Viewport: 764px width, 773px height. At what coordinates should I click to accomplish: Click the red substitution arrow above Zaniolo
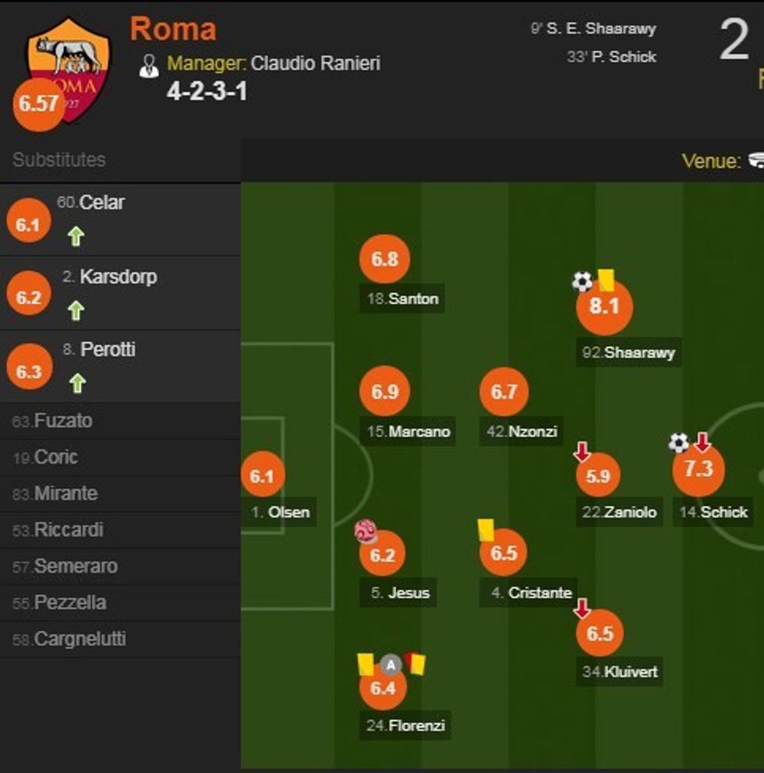pyautogui.click(x=582, y=450)
